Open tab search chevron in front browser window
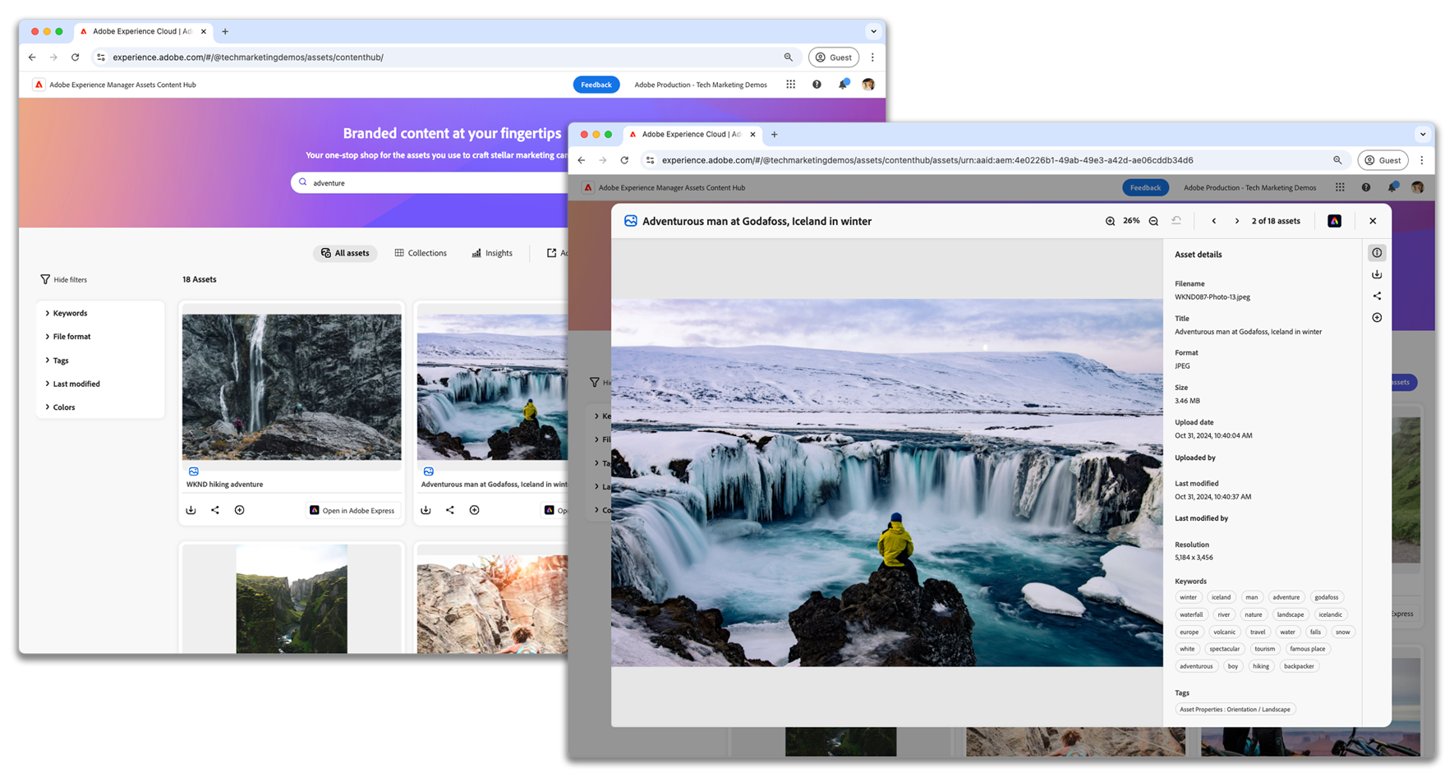 pyautogui.click(x=1423, y=134)
